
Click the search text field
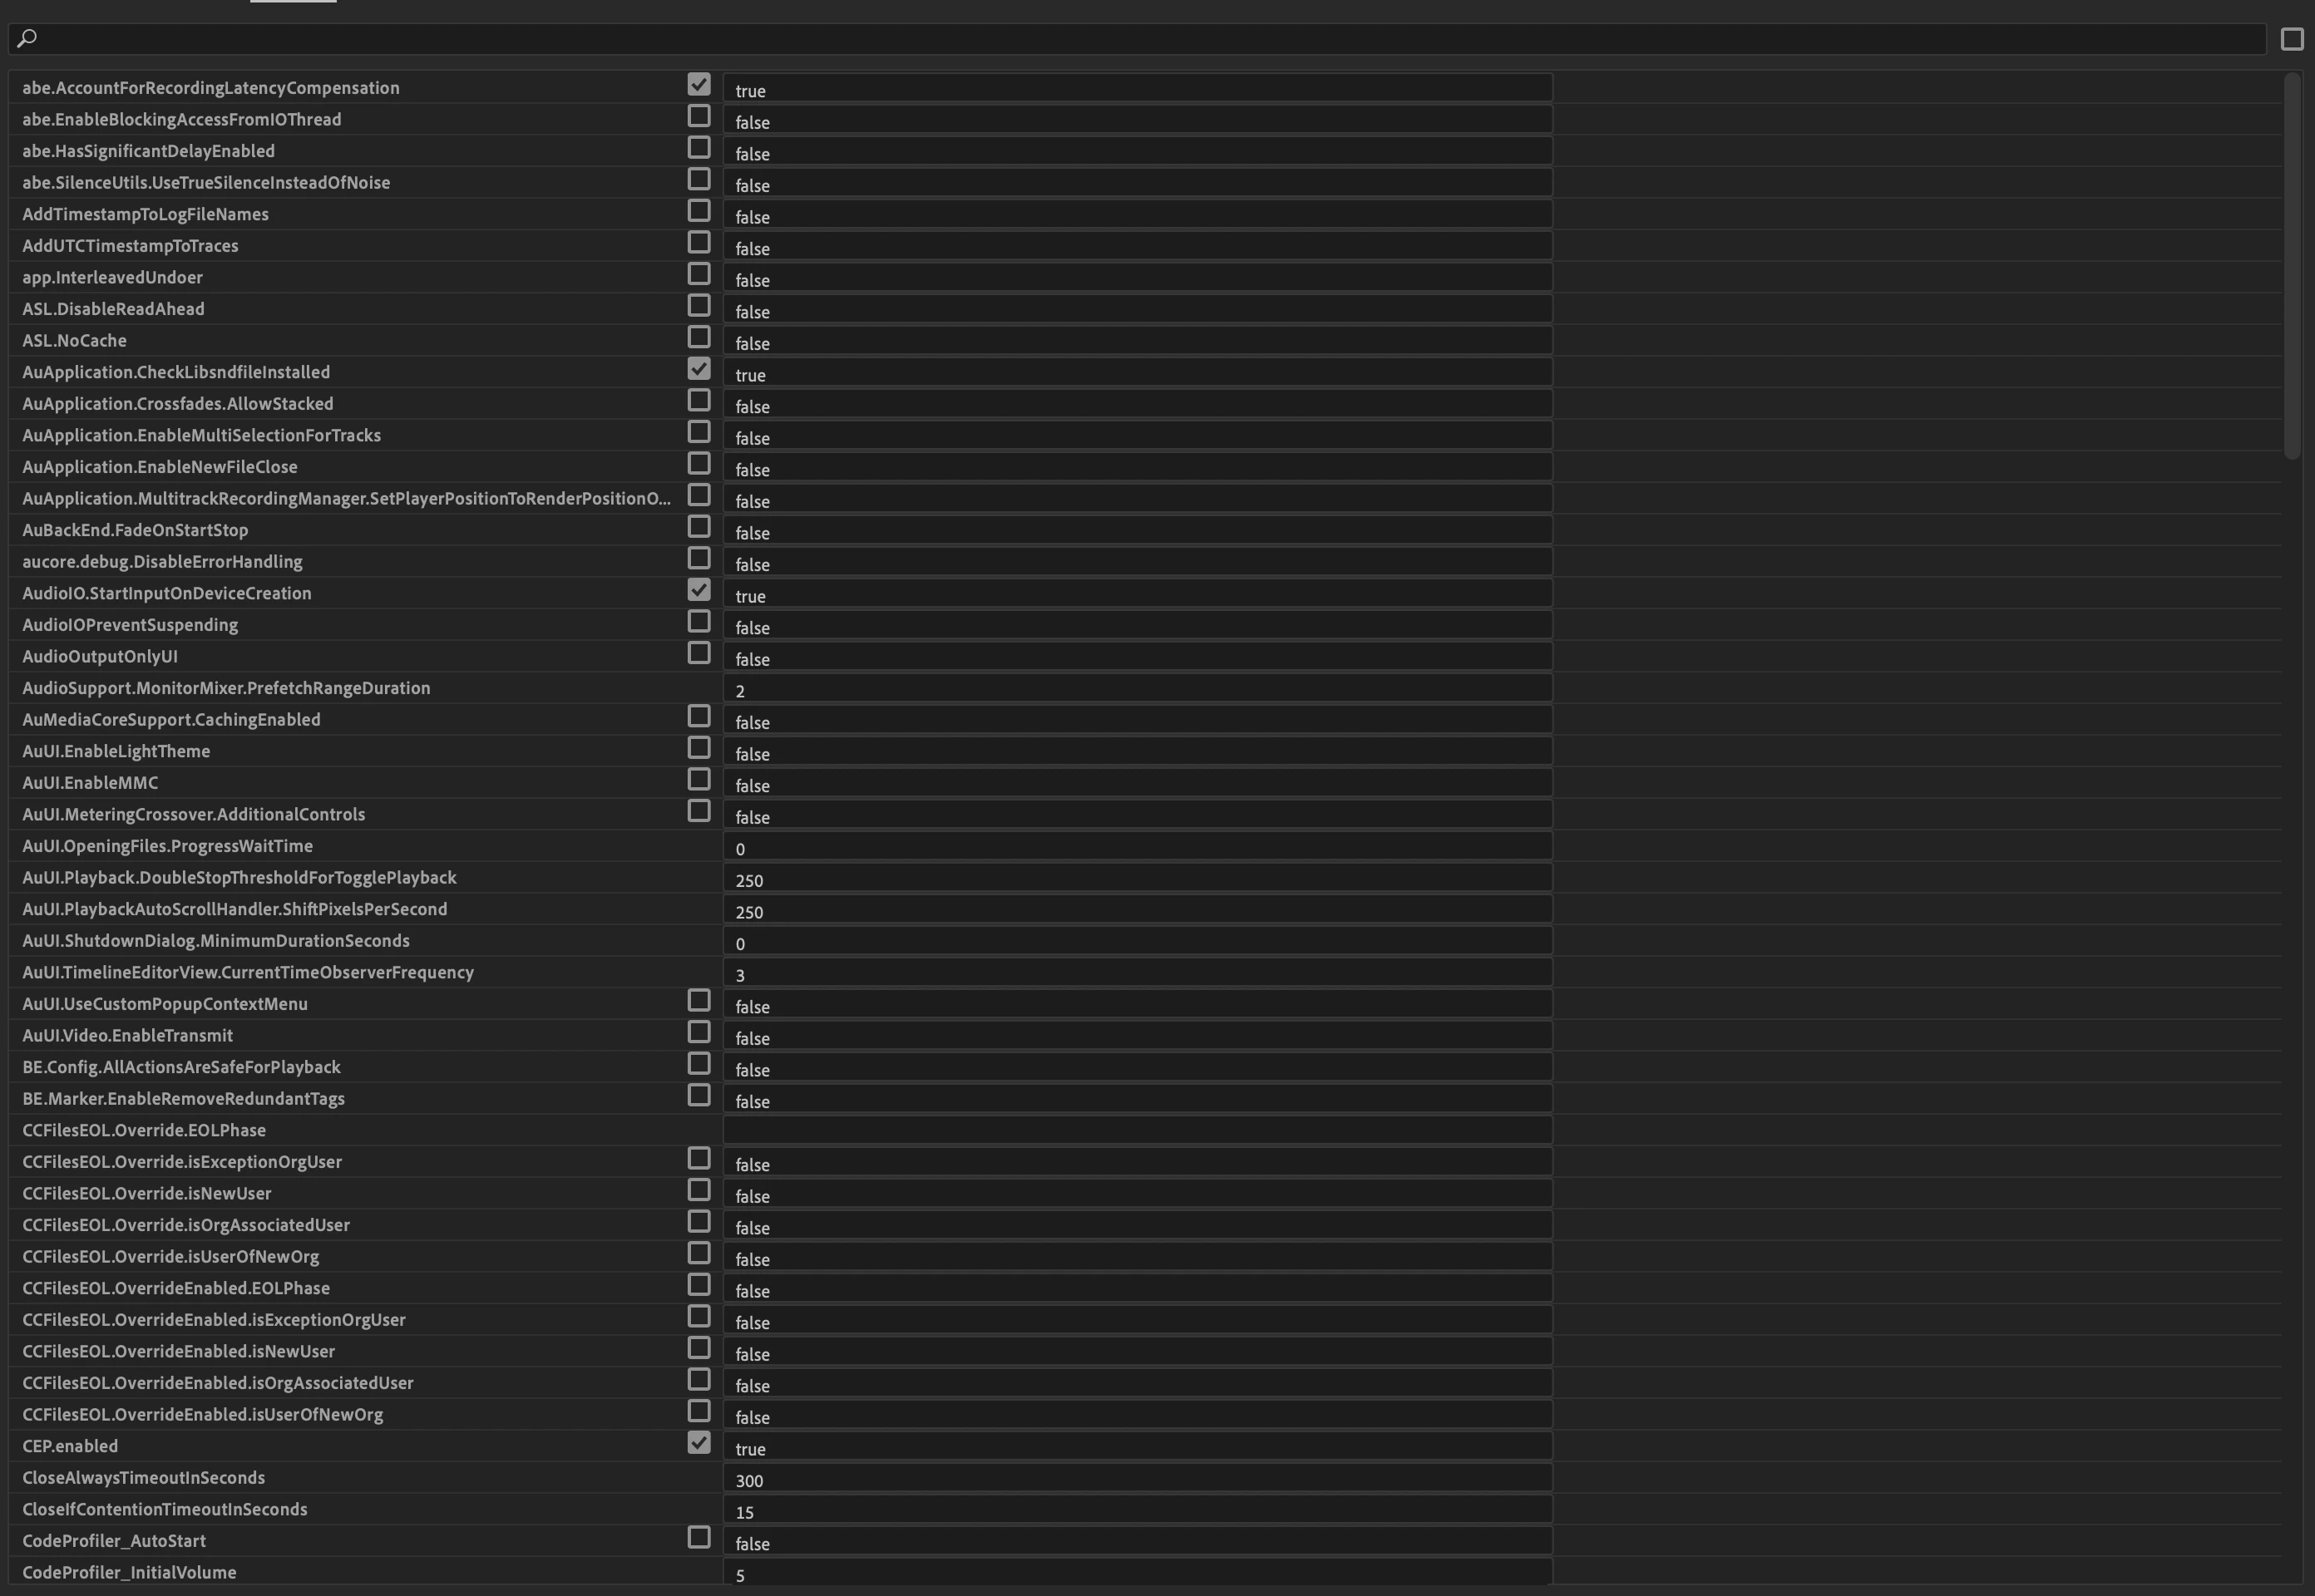pos(1151,39)
